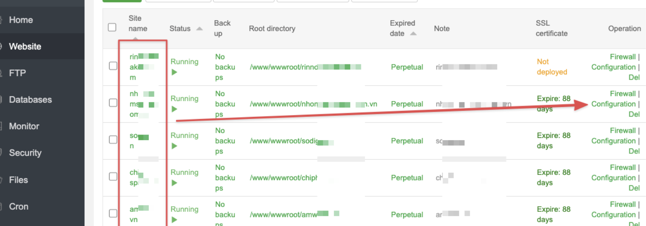This screenshot has width=646, height=226.
Task: Check the first site row checkbox
Action: click(113, 66)
